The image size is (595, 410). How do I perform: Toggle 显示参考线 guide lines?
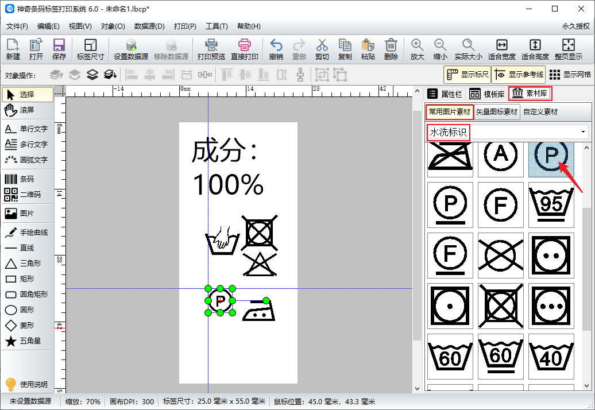coord(518,75)
